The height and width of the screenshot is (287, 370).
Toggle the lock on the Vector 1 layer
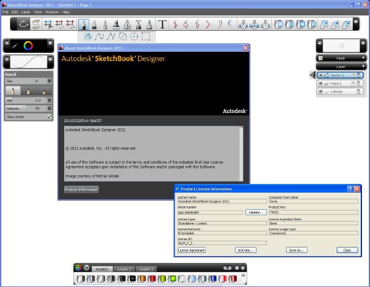coord(358,75)
